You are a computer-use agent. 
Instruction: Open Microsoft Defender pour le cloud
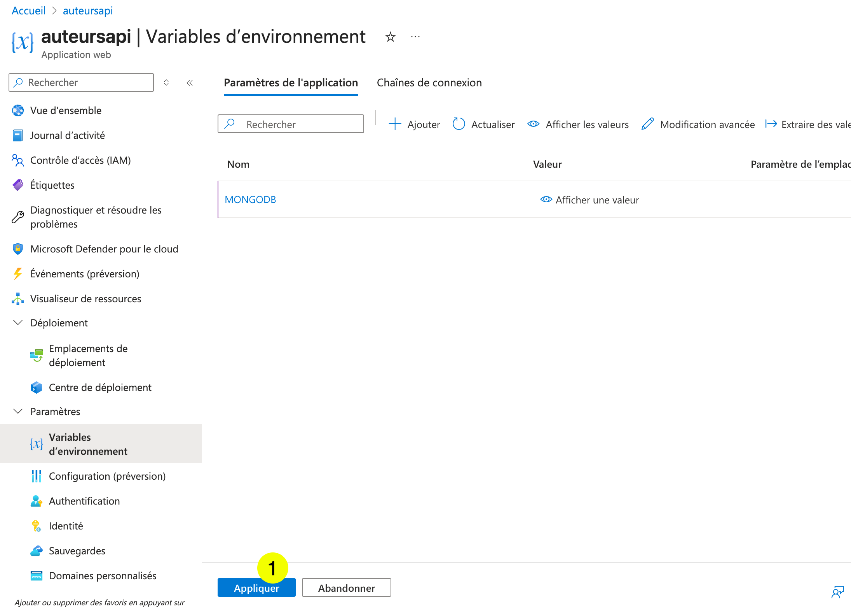104,249
